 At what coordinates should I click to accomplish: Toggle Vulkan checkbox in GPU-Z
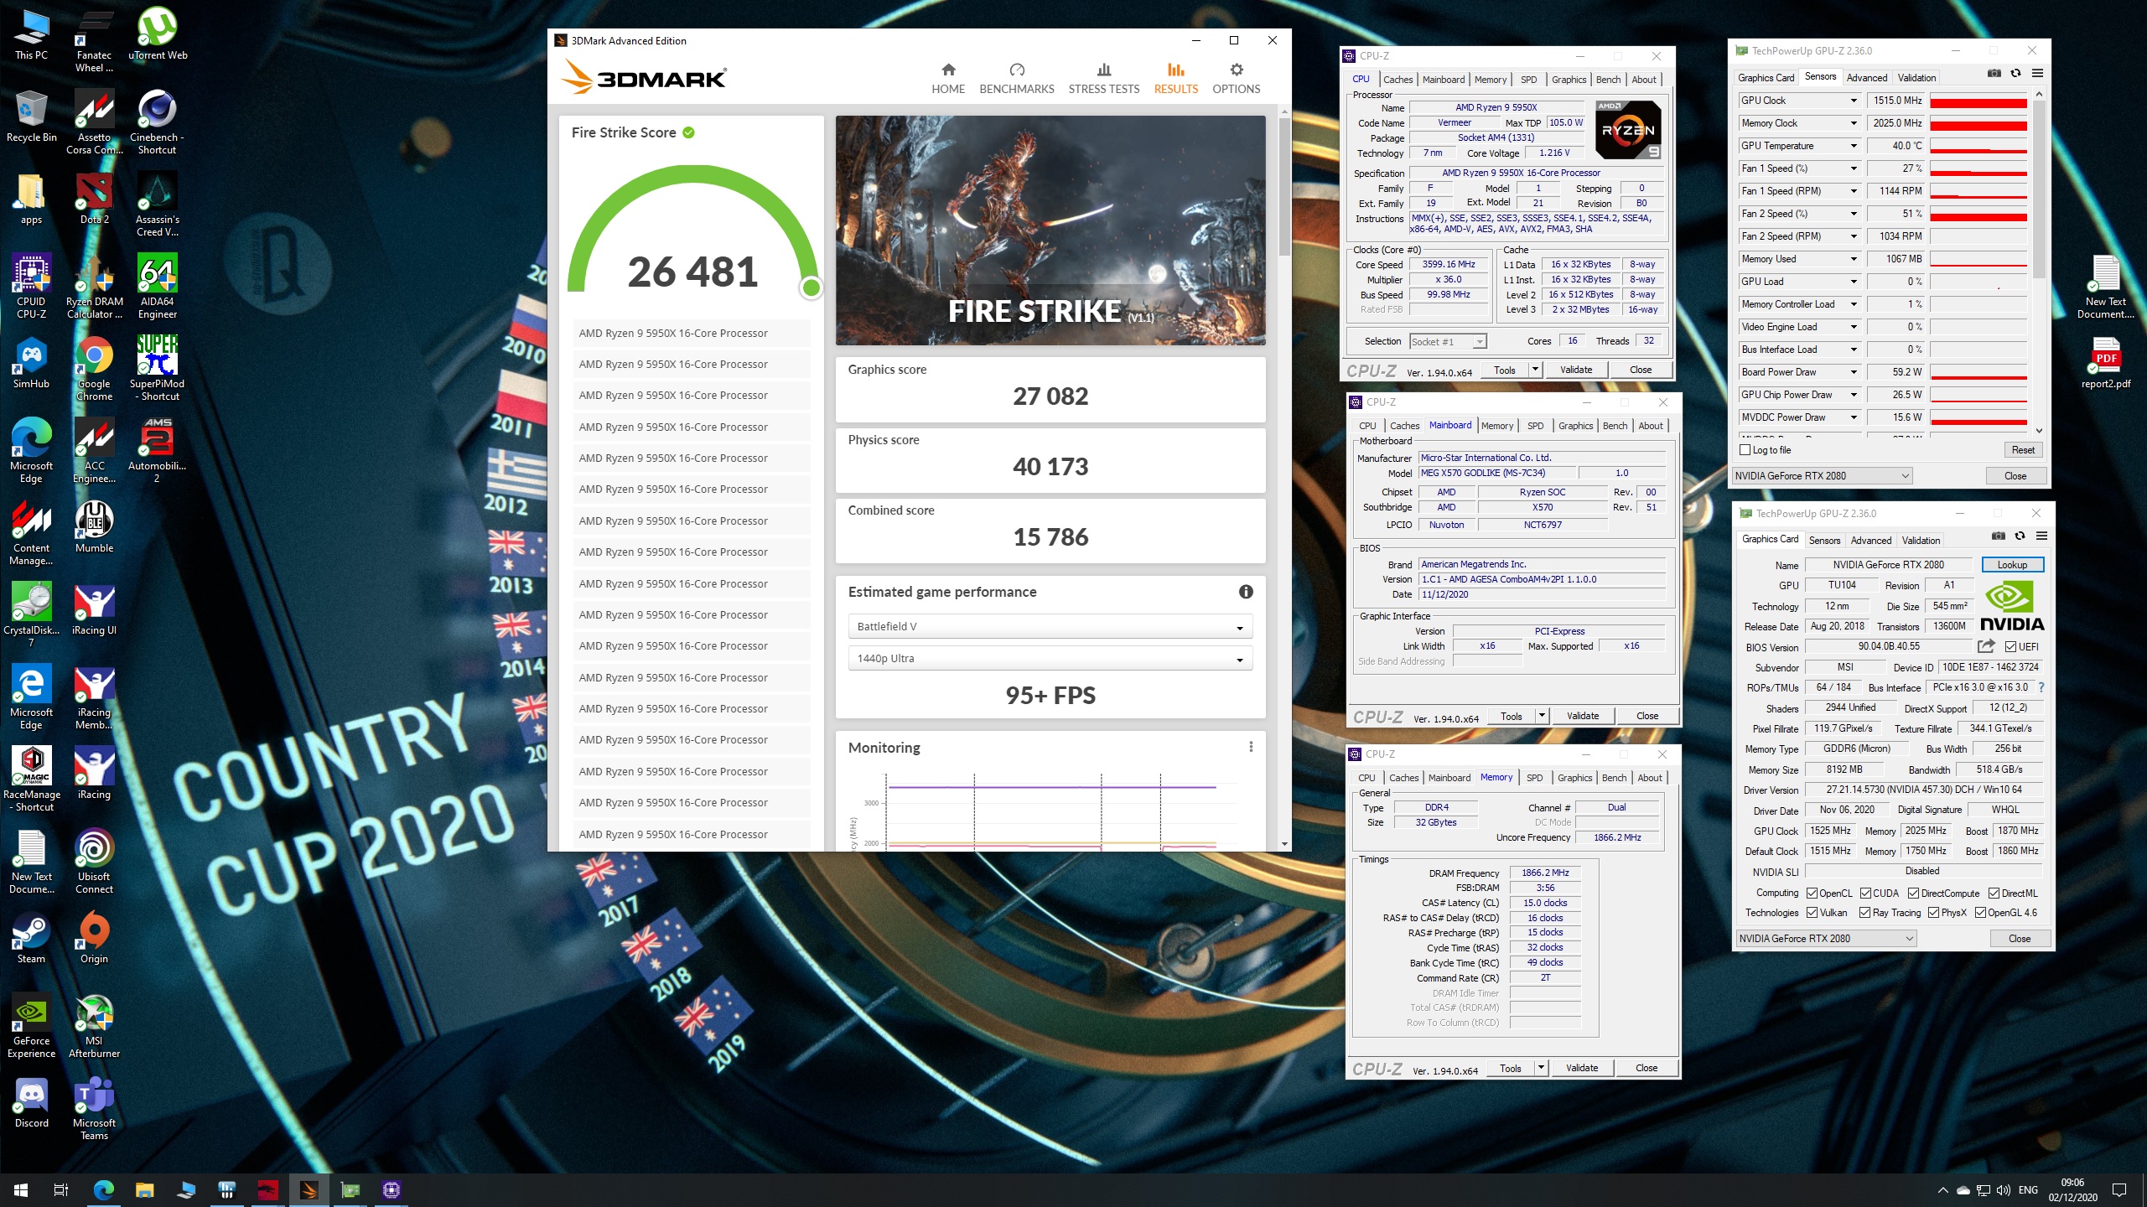point(1812,913)
